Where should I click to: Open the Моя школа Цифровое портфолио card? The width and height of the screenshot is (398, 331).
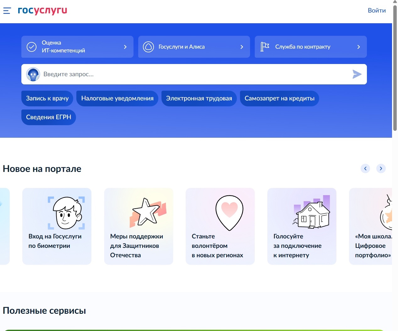(371, 226)
